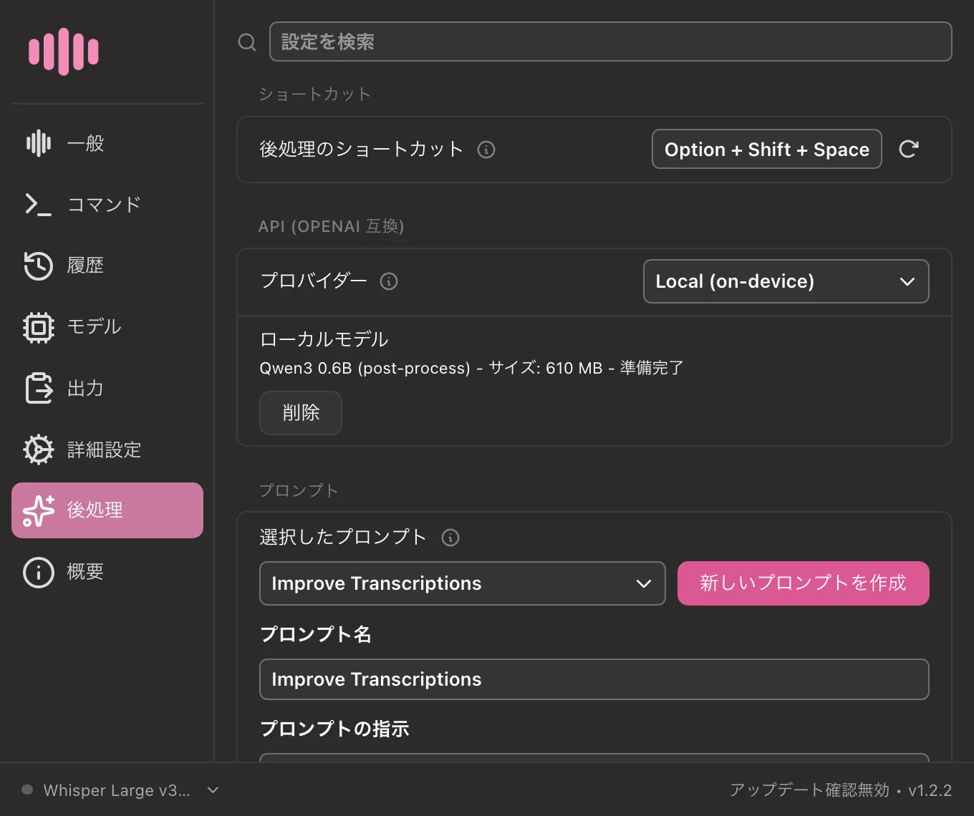Reset the post-process shortcut with refresh icon
Screen dimensions: 974x816
(909, 149)
